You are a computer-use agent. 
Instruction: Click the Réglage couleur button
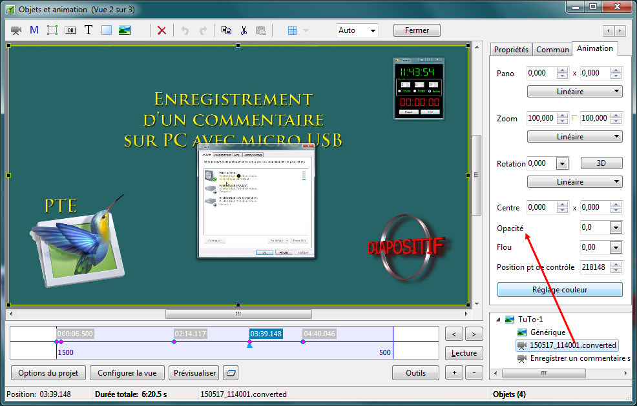point(559,290)
